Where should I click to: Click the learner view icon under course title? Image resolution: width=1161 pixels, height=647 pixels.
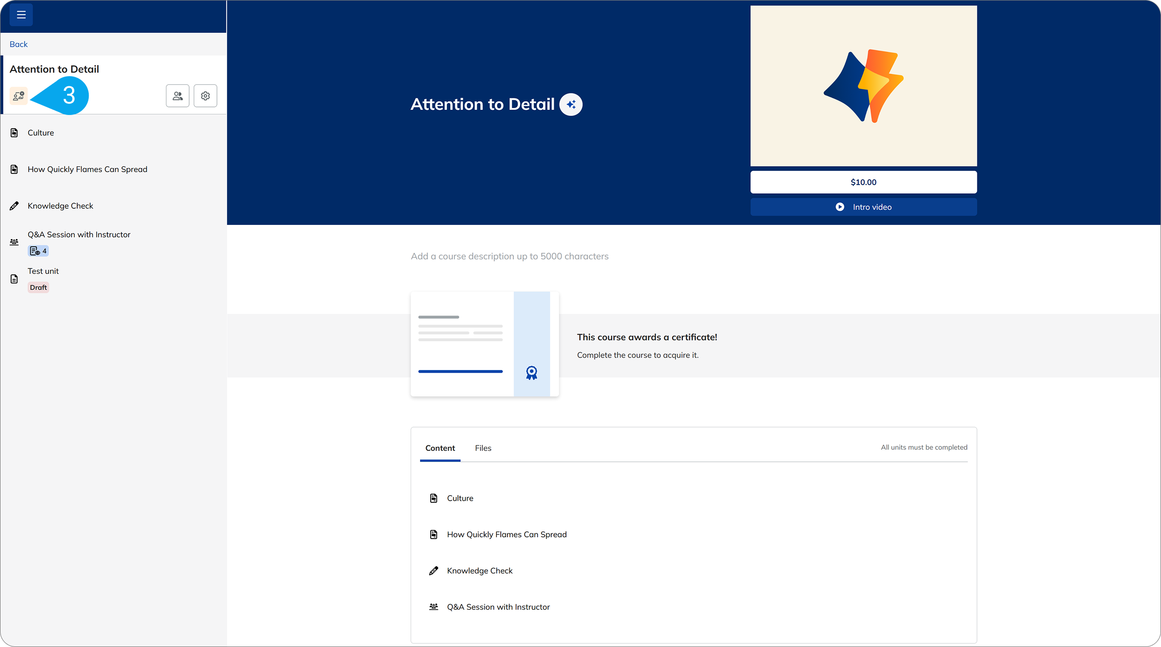pyautogui.click(x=19, y=96)
